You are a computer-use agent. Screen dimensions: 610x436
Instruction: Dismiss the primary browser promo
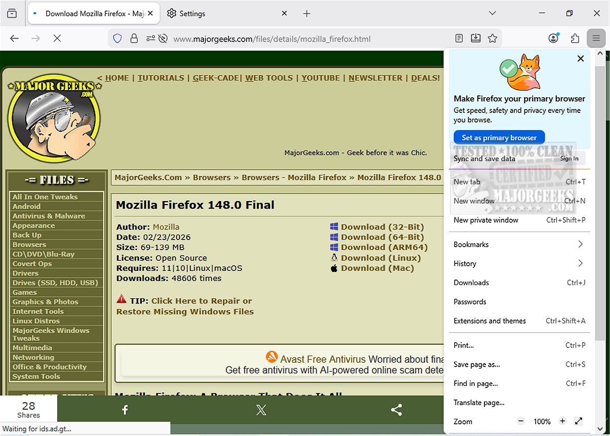581,59
